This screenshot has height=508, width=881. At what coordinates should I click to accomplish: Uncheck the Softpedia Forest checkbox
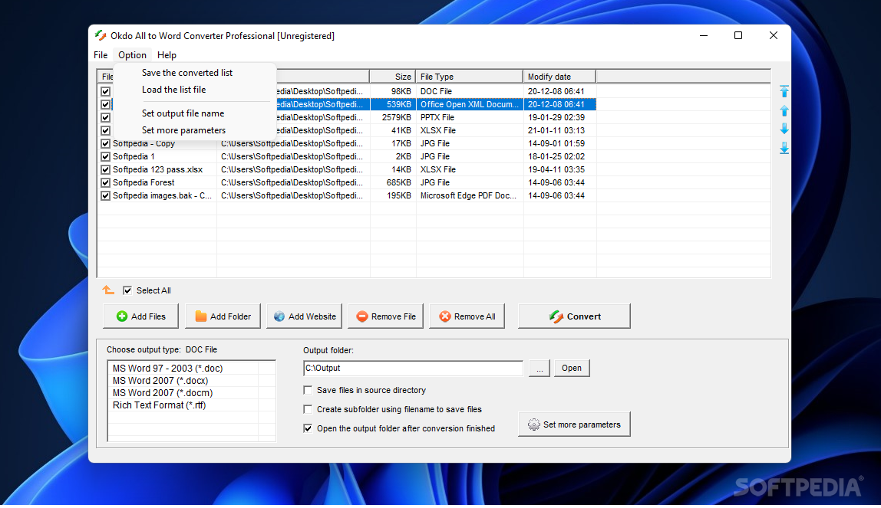click(106, 182)
